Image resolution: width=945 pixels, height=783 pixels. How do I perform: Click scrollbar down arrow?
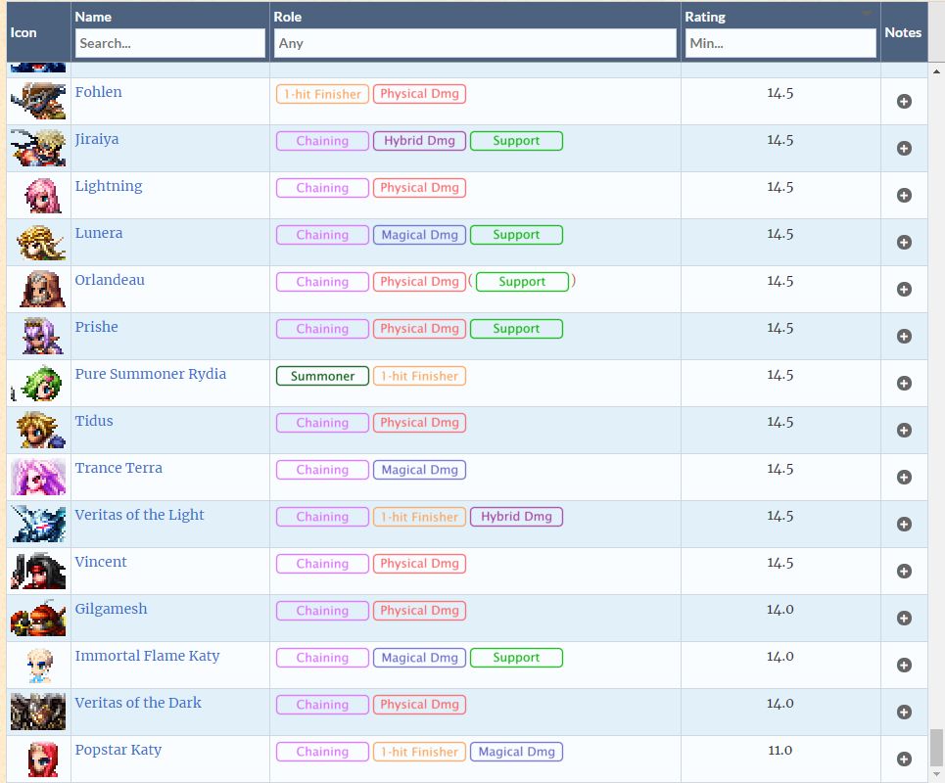[x=936, y=774]
